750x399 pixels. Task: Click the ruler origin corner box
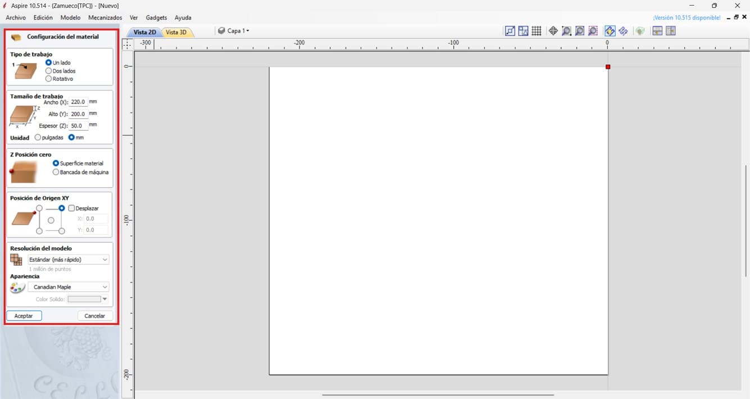(128, 44)
